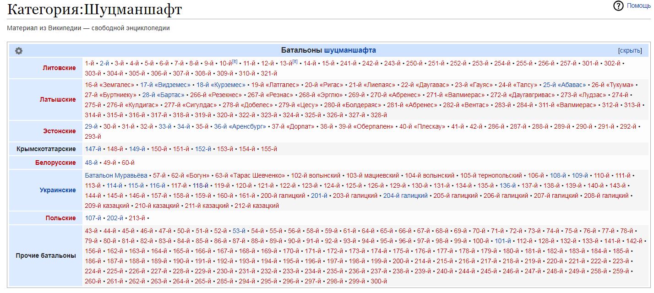The image size is (654, 293).
Task: Open 18-й «Курземес» link
Action: [x=221, y=85]
